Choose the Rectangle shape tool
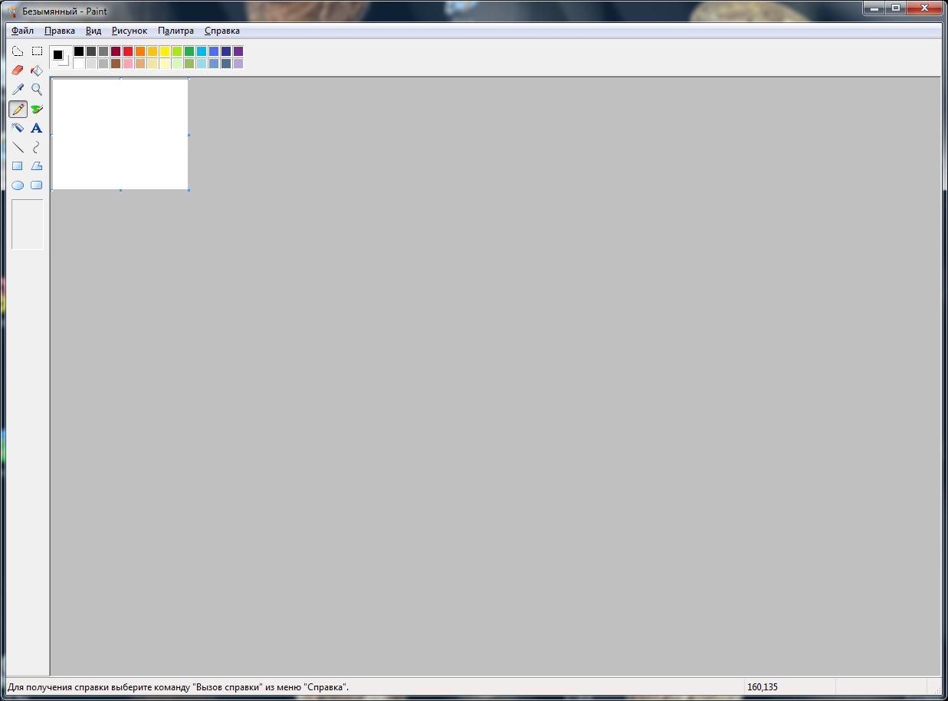948x701 pixels. click(18, 166)
